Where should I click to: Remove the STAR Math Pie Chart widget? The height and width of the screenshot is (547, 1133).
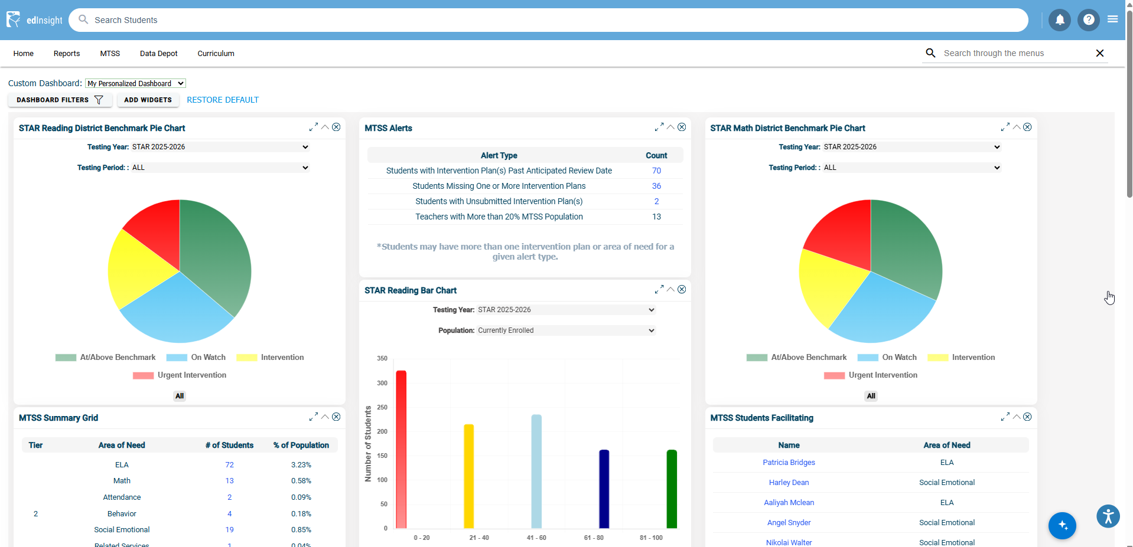tap(1027, 127)
